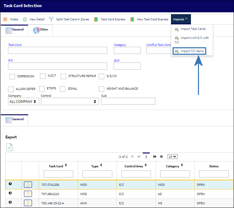Toggle the WEIGHT AND BALANCE checkbox
Screen dimensions: 234x208
(101, 89)
